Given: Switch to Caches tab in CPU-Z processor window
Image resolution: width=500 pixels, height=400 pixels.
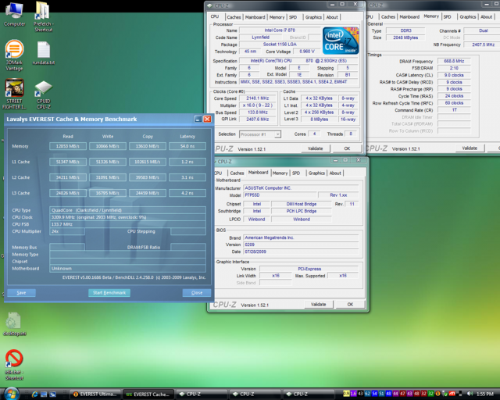Looking at the screenshot, I should (x=234, y=17).
